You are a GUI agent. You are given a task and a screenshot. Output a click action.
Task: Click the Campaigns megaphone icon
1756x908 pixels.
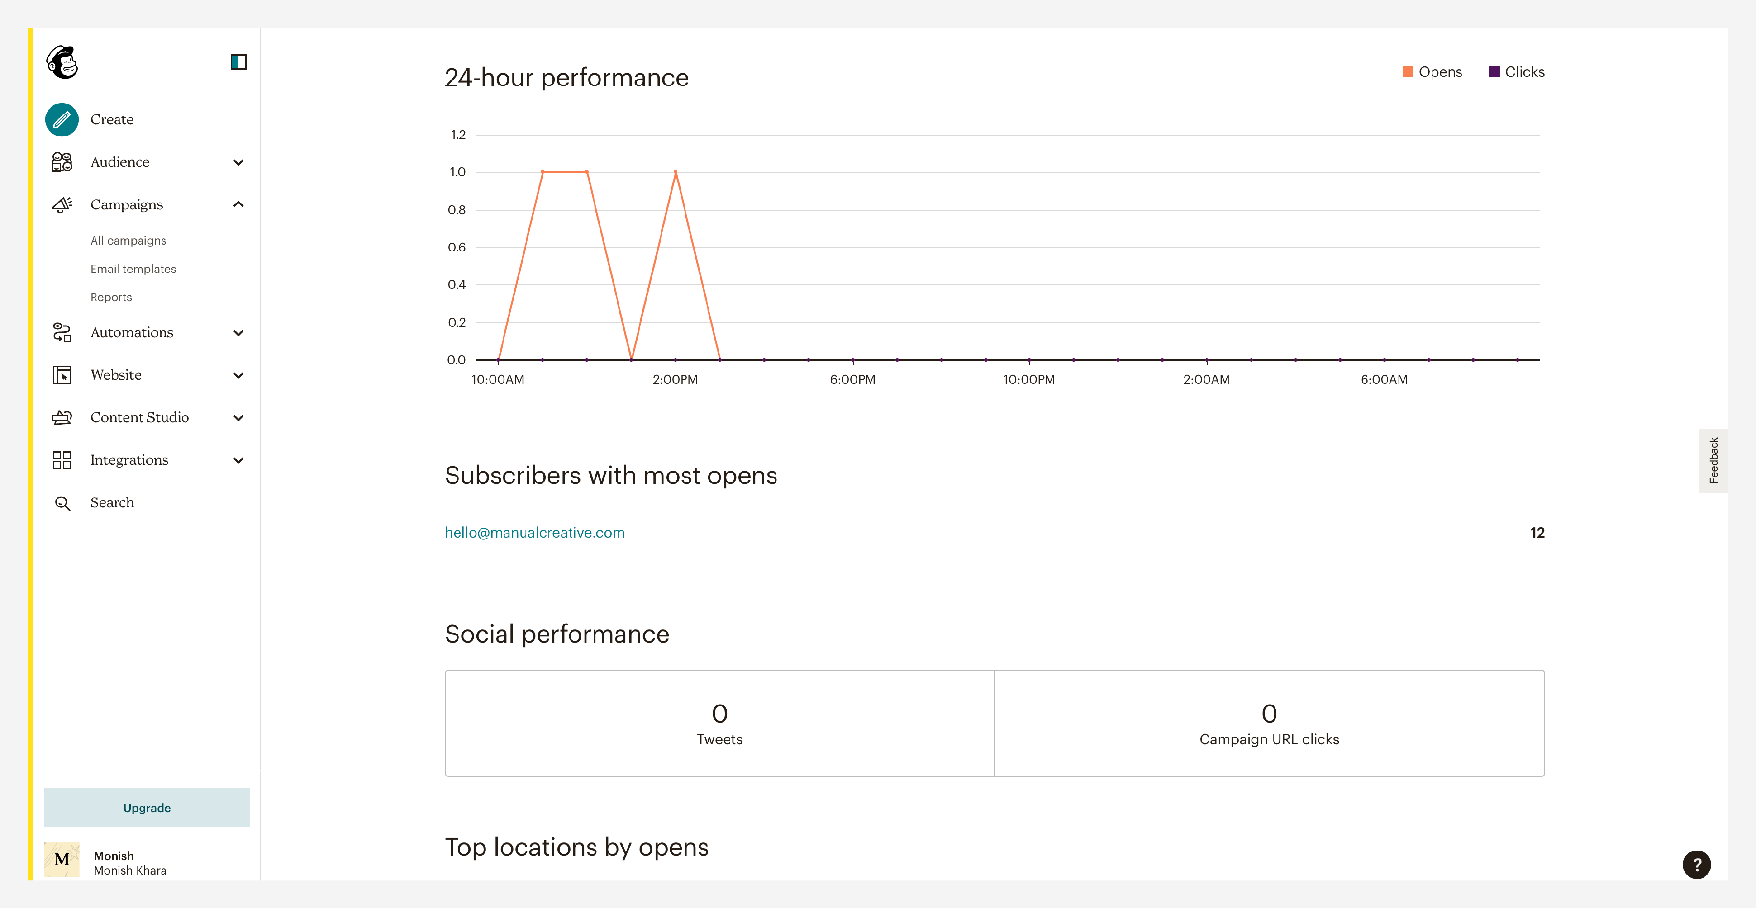point(62,204)
